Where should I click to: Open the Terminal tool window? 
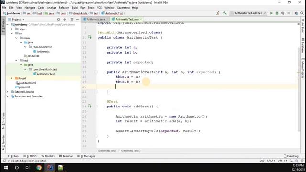click(x=66, y=156)
